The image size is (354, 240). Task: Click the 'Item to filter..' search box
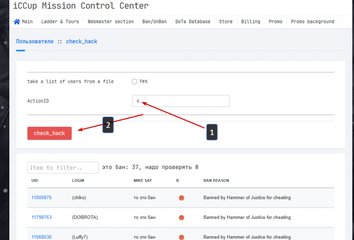(63, 167)
